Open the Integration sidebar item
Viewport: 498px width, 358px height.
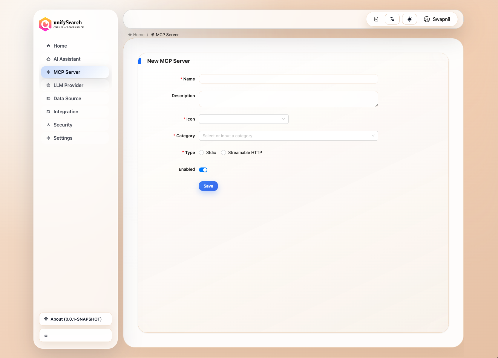pos(66,112)
